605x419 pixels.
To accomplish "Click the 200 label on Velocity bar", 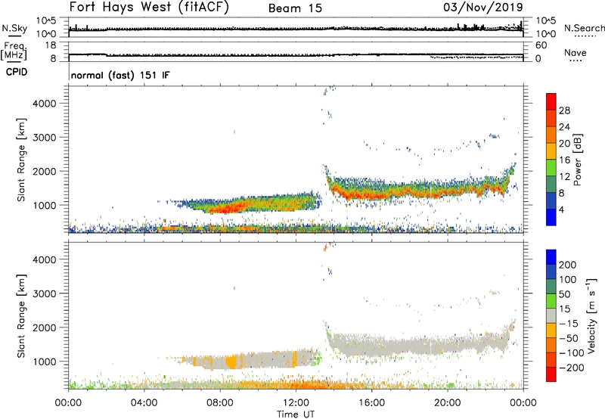I will 568,265.
